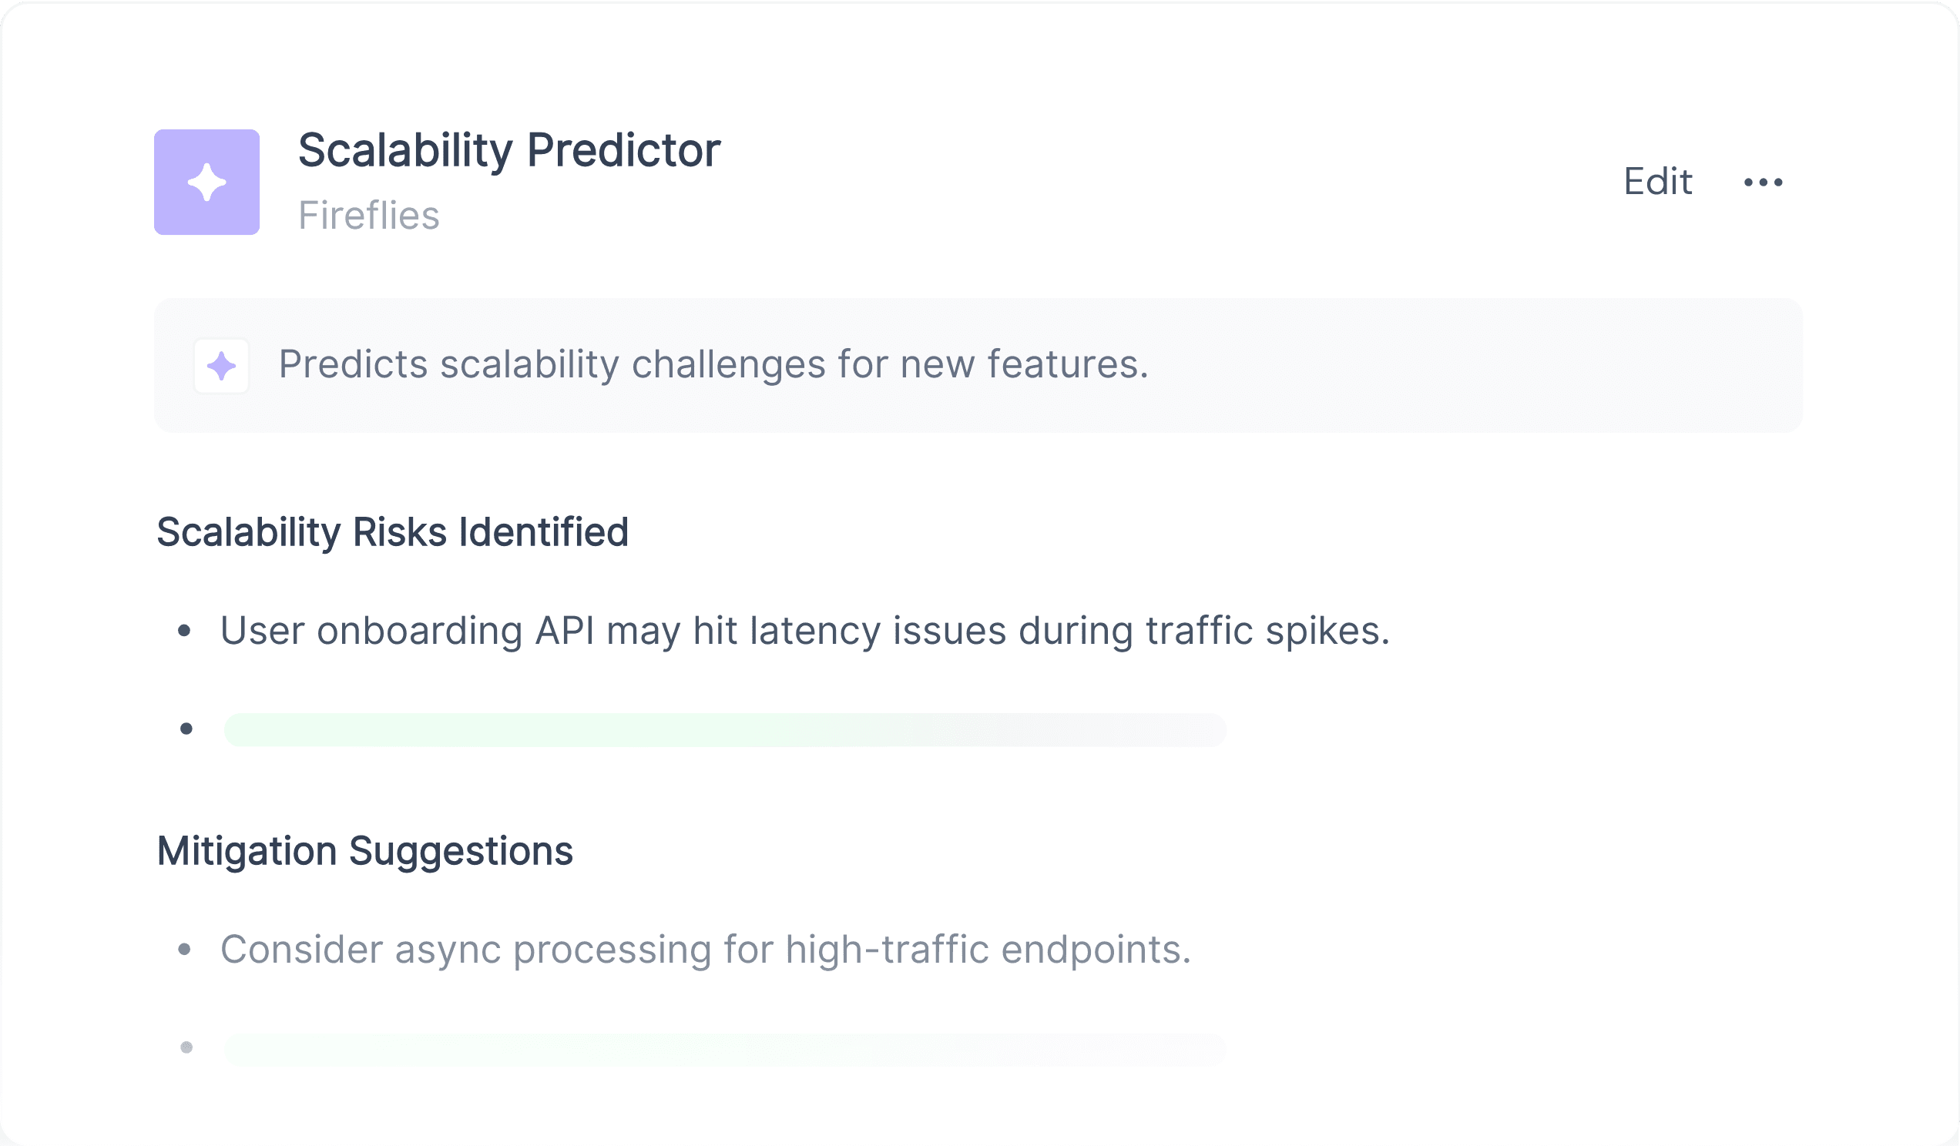Click the Edit button
The height and width of the screenshot is (1146, 1960).
pyautogui.click(x=1657, y=182)
